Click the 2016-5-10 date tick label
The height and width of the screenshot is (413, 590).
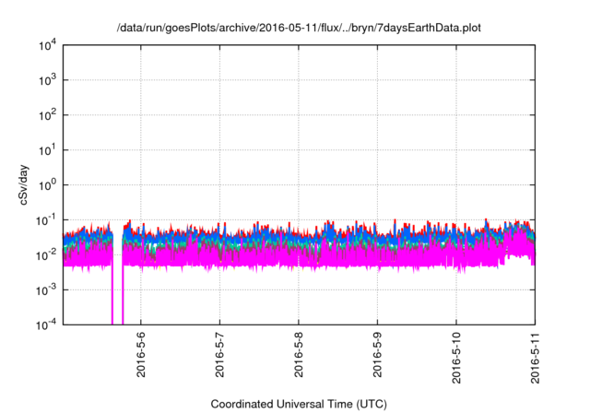click(x=456, y=358)
